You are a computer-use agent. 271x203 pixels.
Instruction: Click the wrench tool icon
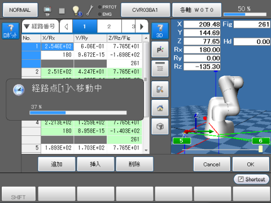pos(90,10)
